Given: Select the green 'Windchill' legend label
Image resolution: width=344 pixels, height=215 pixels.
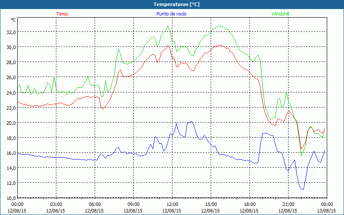Looking at the screenshot, I should click(x=280, y=14).
